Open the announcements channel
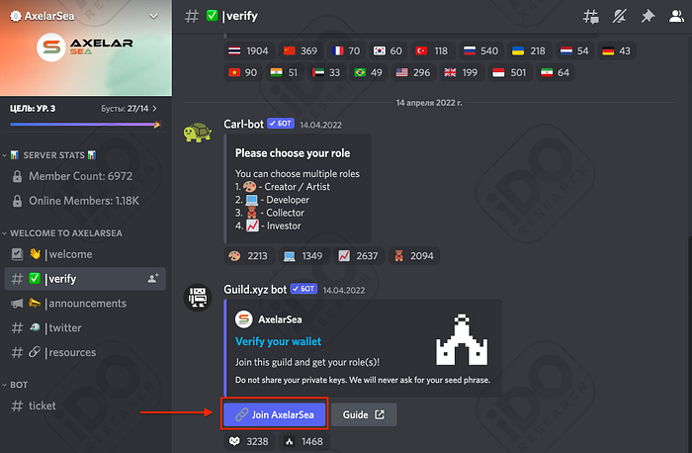Image resolution: width=692 pixels, height=453 pixels. coord(85,304)
